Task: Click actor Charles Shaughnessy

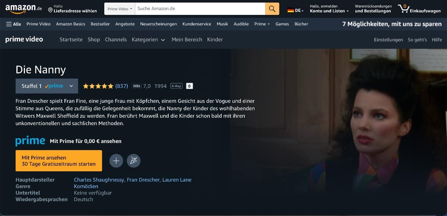Action: coord(99,180)
